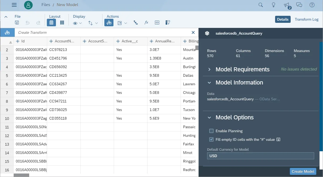Switch to the Transform Log tab

click(306, 19)
